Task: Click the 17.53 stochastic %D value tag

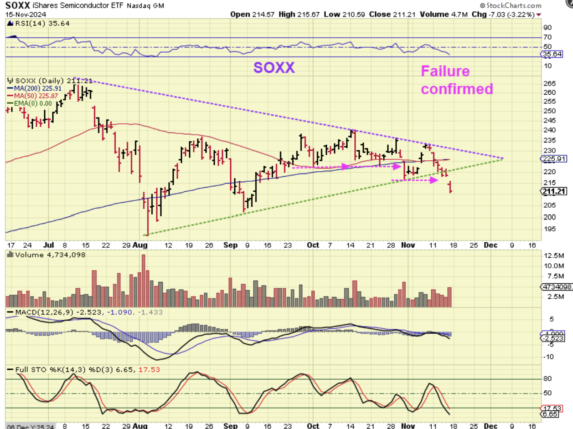Action: click(x=552, y=408)
